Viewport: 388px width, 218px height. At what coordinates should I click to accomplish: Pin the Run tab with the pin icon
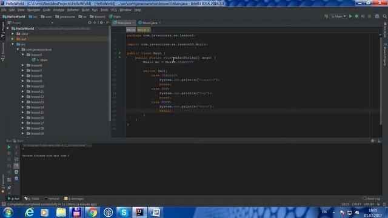click(x=9, y=188)
